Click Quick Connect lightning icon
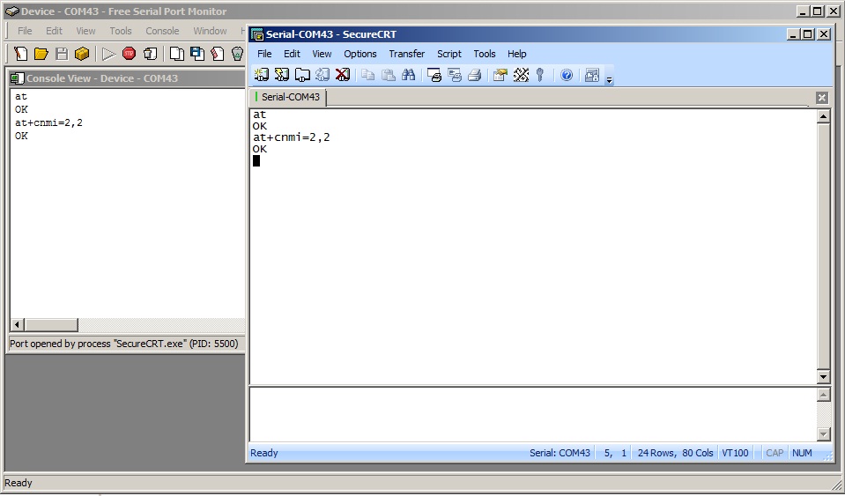Viewport: 845px width, 496px height. click(282, 75)
